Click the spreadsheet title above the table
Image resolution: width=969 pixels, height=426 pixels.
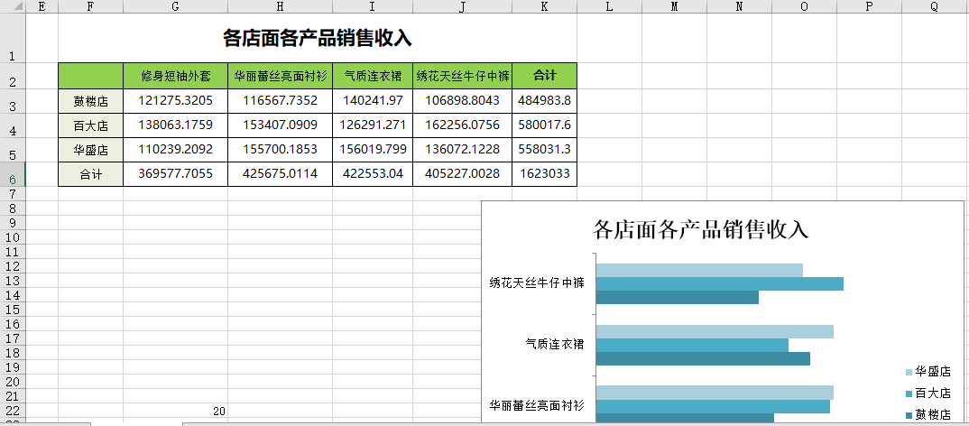(x=317, y=38)
